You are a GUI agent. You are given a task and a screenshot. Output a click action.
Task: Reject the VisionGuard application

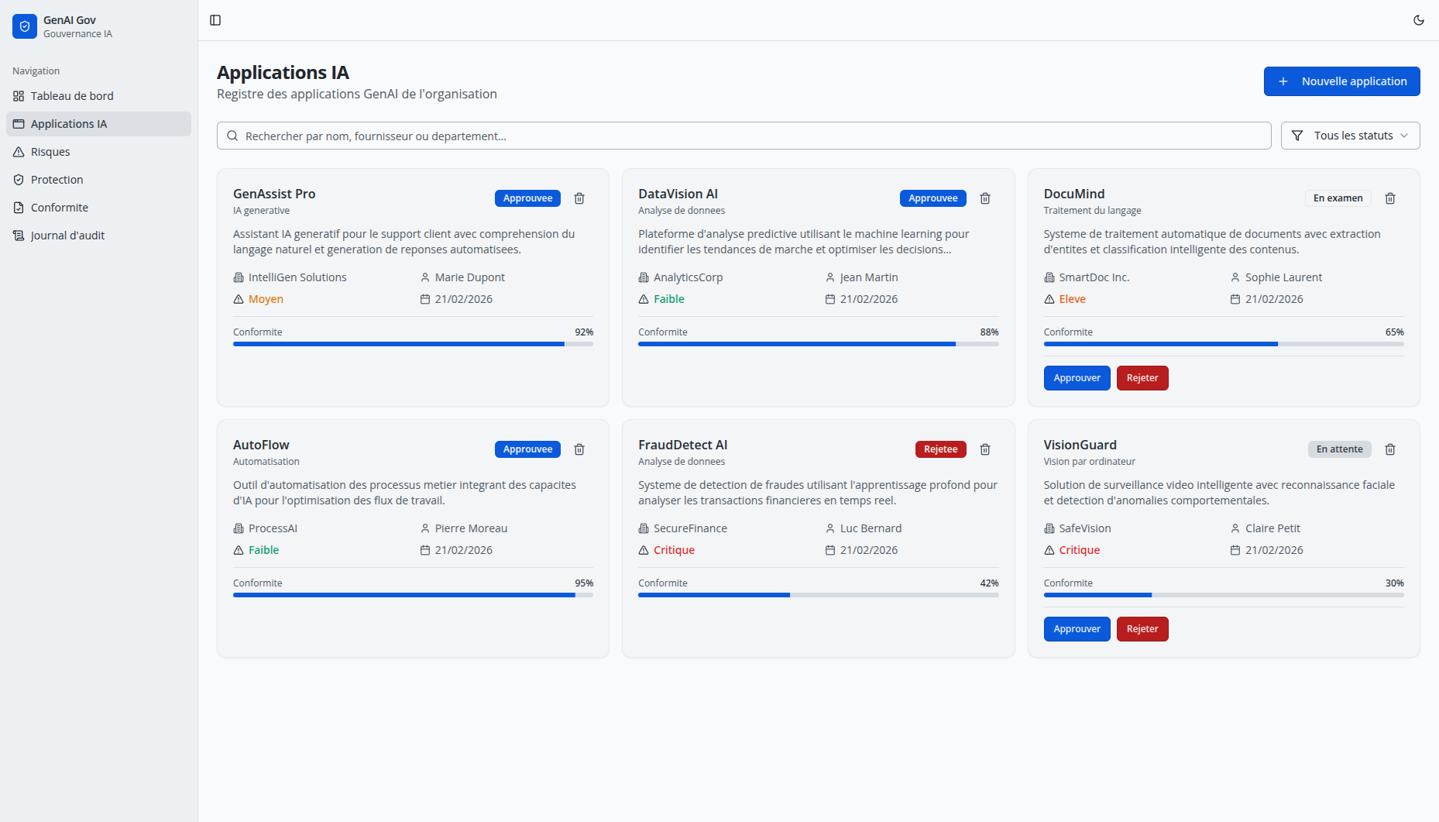pos(1142,629)
